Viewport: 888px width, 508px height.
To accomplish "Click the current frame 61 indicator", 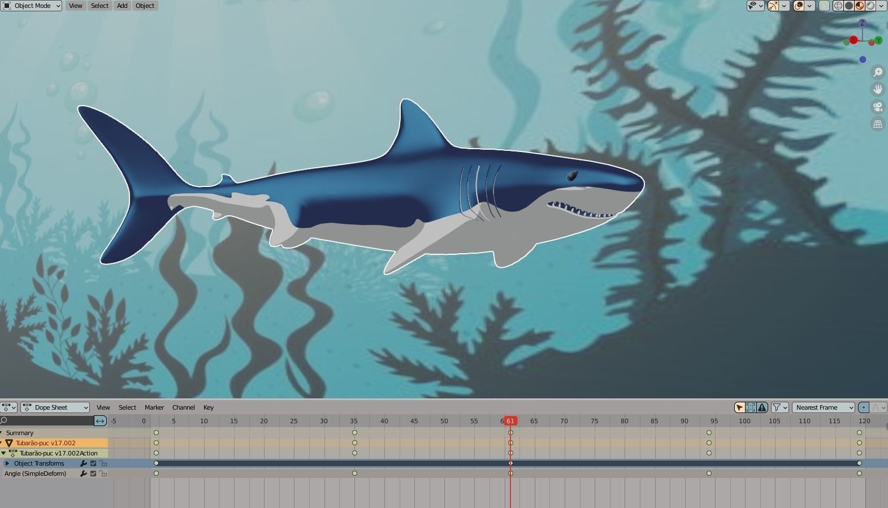I will pyautogui.click(x=510, y=421).
